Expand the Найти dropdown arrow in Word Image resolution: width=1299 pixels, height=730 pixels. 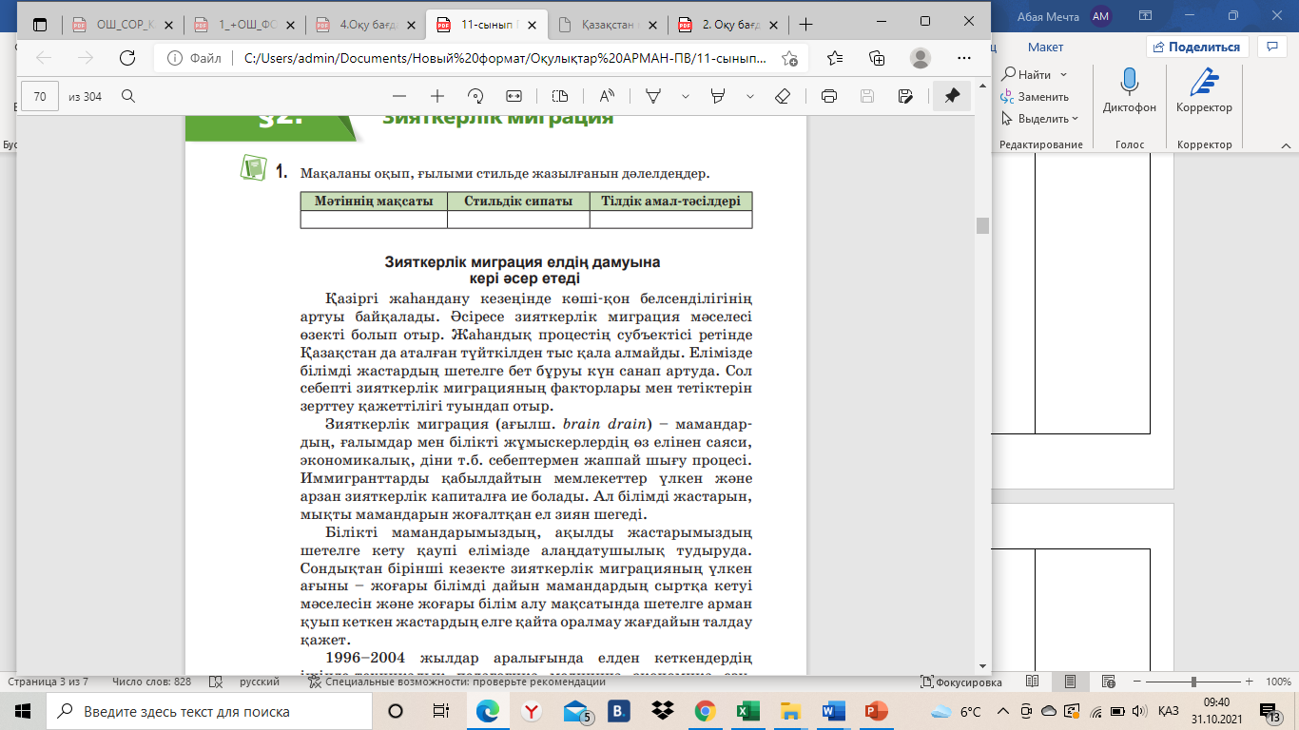(x=1063, y=74)
